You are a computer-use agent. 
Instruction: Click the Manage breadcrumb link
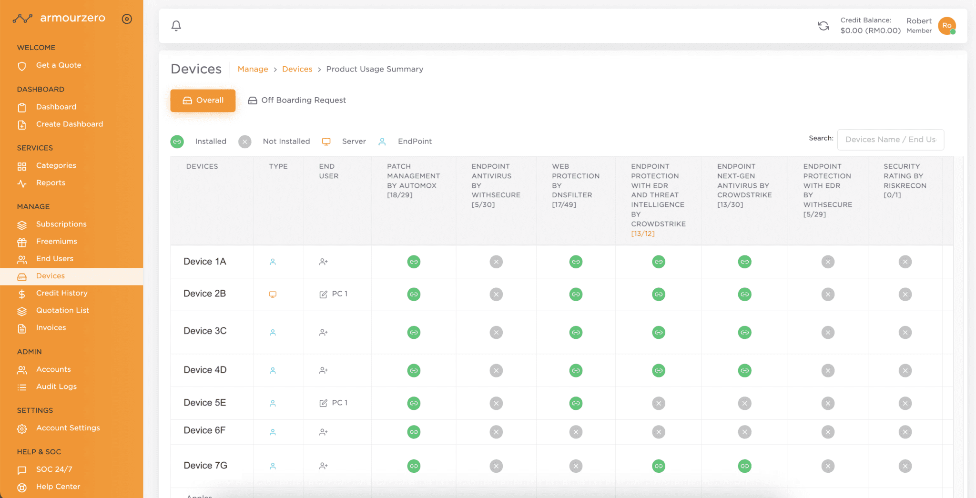[253, 69]
